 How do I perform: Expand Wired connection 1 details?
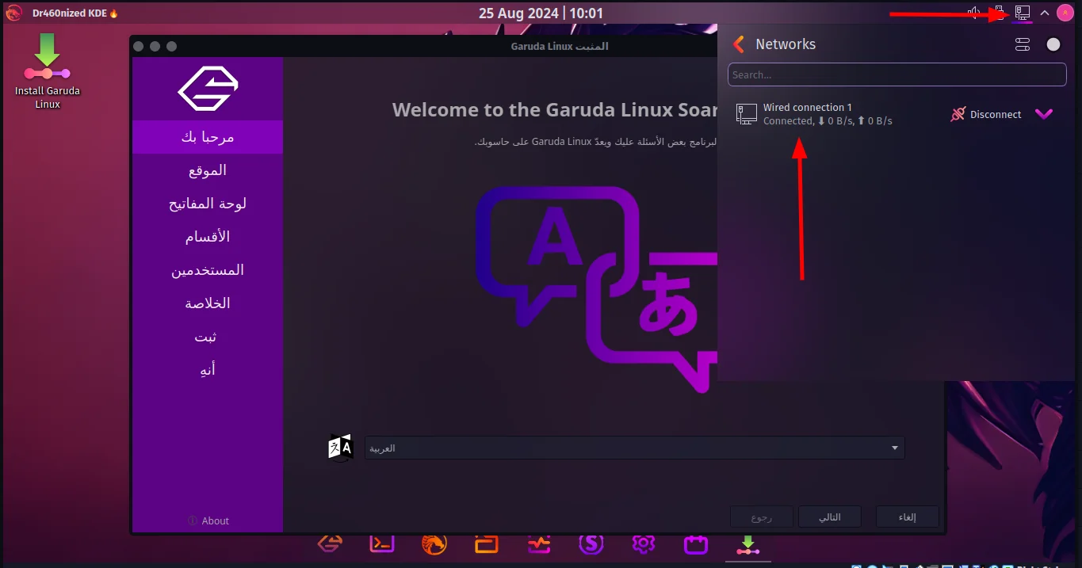[x=1044, y=114]
